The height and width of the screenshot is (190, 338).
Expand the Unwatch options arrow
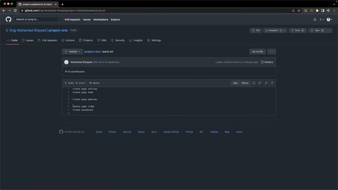[284, 31]
